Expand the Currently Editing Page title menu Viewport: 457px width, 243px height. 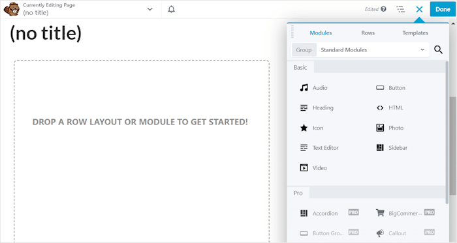(x=150, y=9)
